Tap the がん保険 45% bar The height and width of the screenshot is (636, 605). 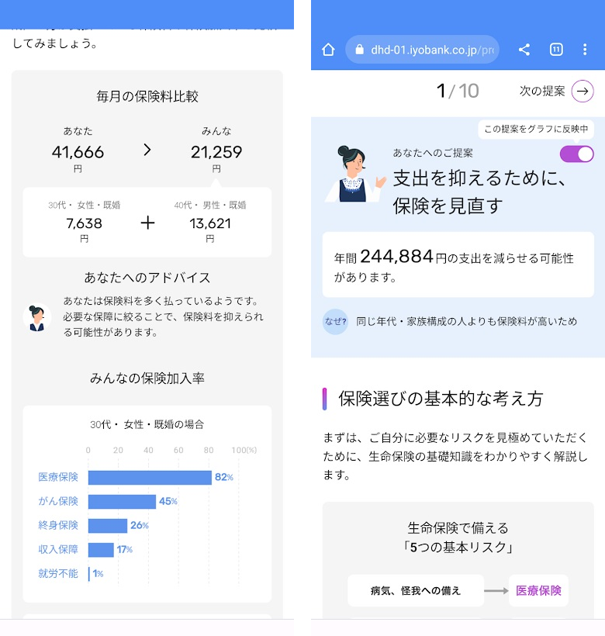pos(122,502)
